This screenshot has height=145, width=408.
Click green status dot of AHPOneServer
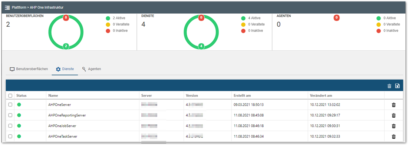pyautogui.click(x=19, y=105)
